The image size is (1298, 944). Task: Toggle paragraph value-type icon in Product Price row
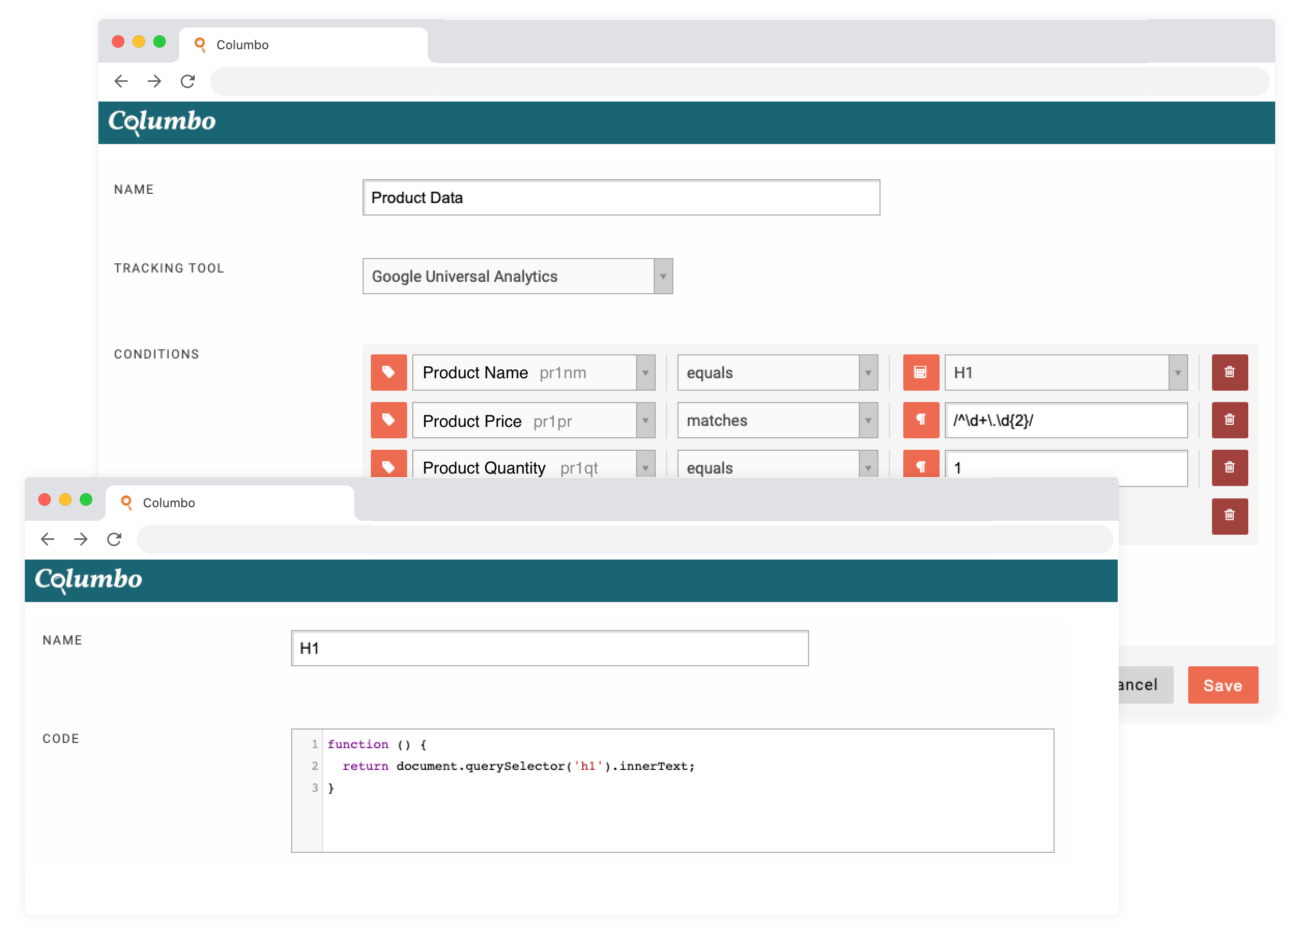[921, 420]
